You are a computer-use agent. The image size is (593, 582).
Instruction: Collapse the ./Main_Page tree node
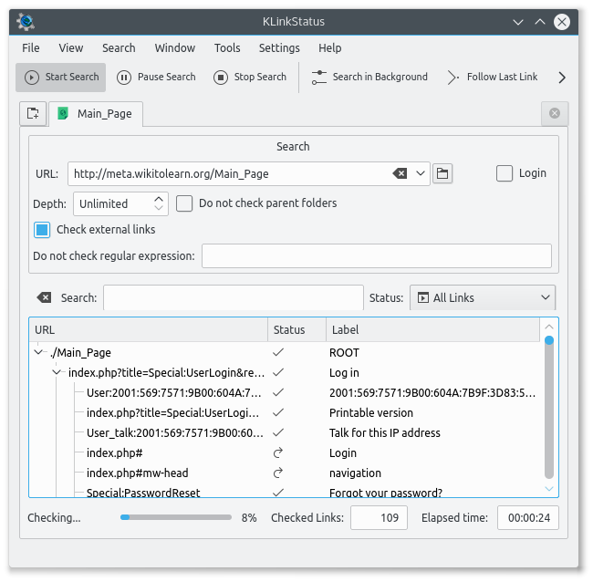38,352
